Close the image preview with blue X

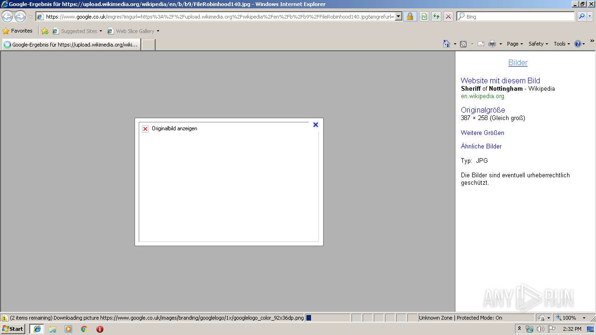click(x=316, y=125)
